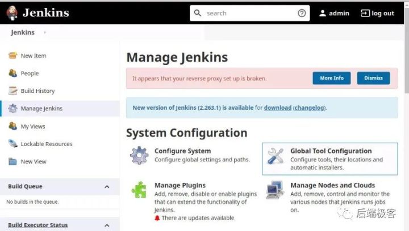Click the Manage Plugins puzzle piece icon
This screenshot has width=409, height=231.
click(x=139, y=190)
